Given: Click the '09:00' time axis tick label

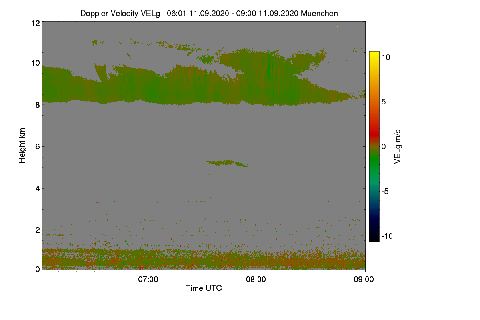Looking at the screenshot, I should tap(364, 280).
